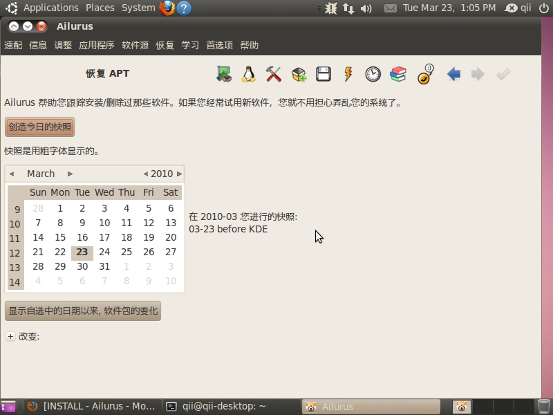Go to previous month in calendar
This screenshot has width=553, height=415.
[12, 174]
